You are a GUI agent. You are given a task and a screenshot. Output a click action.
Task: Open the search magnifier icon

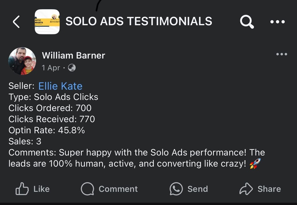point(247,22)
